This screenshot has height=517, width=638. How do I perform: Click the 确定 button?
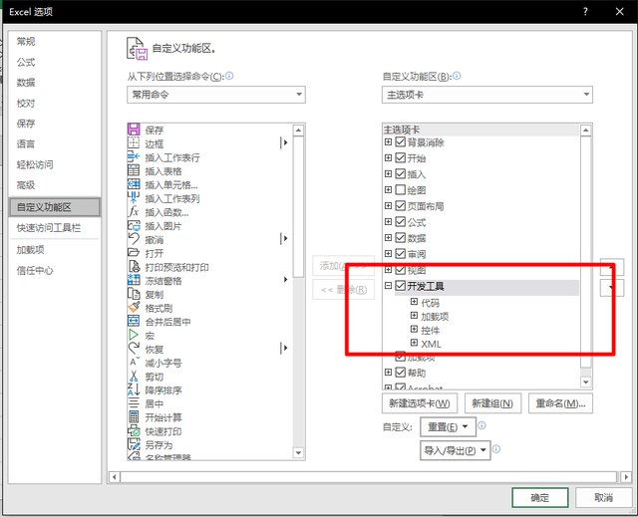(540, 497)
